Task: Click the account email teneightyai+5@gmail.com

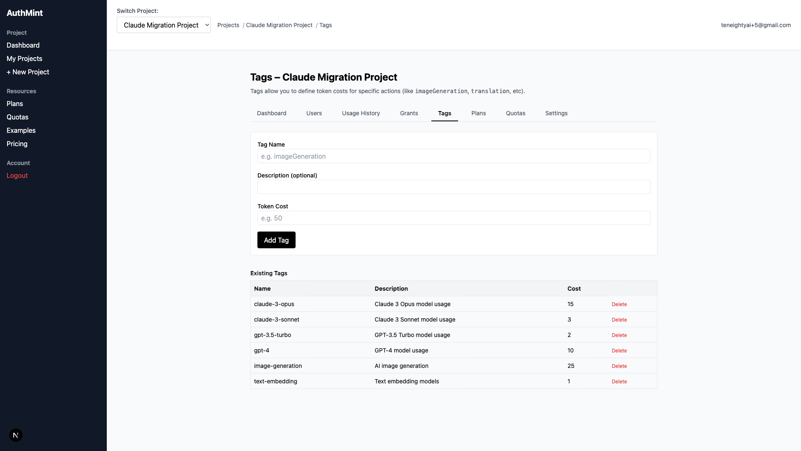Action: click(x=756, y=25)
